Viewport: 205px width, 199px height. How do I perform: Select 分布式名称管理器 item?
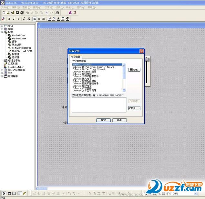click(21, 48)
